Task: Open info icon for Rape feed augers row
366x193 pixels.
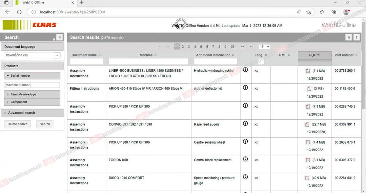Action: [245, 123]
